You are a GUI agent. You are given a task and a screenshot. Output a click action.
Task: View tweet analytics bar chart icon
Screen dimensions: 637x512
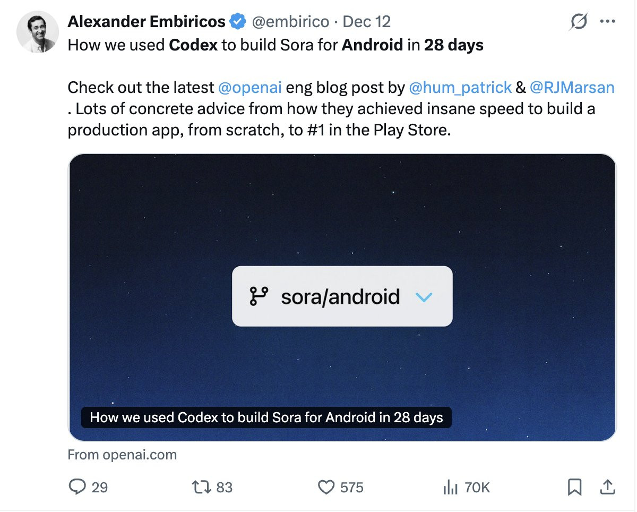pyautogui.click(x=450, y=487)
